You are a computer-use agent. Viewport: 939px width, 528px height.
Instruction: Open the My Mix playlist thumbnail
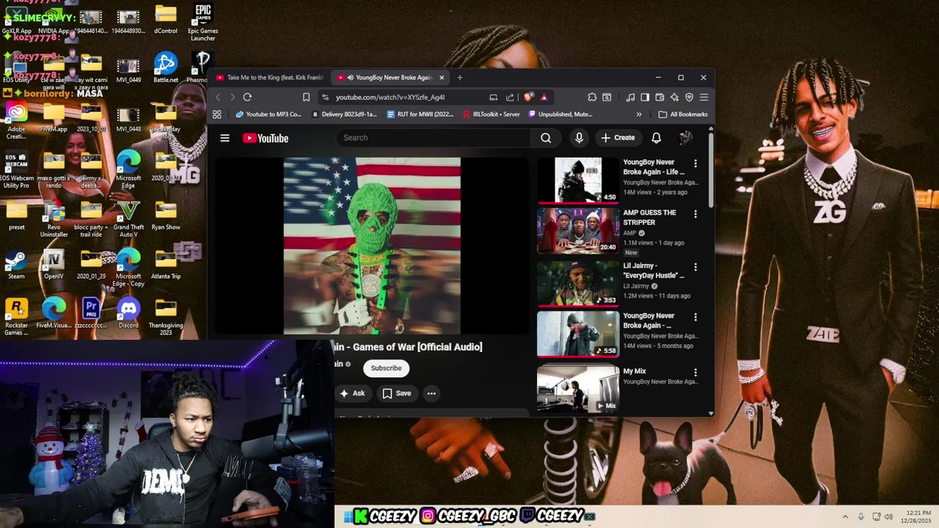pyautogui.click(x=578, y=389)
